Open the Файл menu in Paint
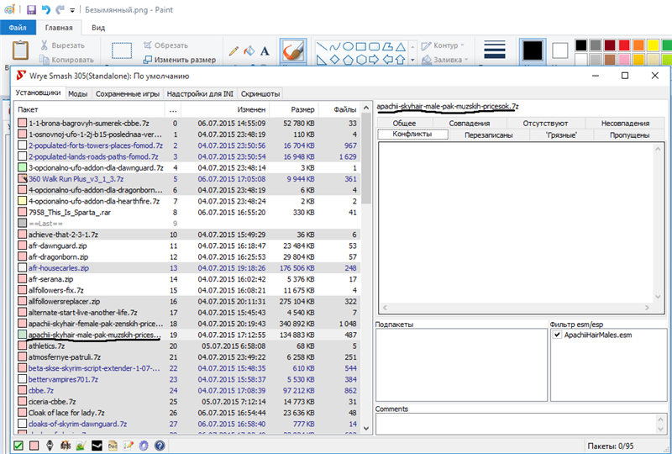The height and width of the screenshot is (454, 672). coord(18,28)
